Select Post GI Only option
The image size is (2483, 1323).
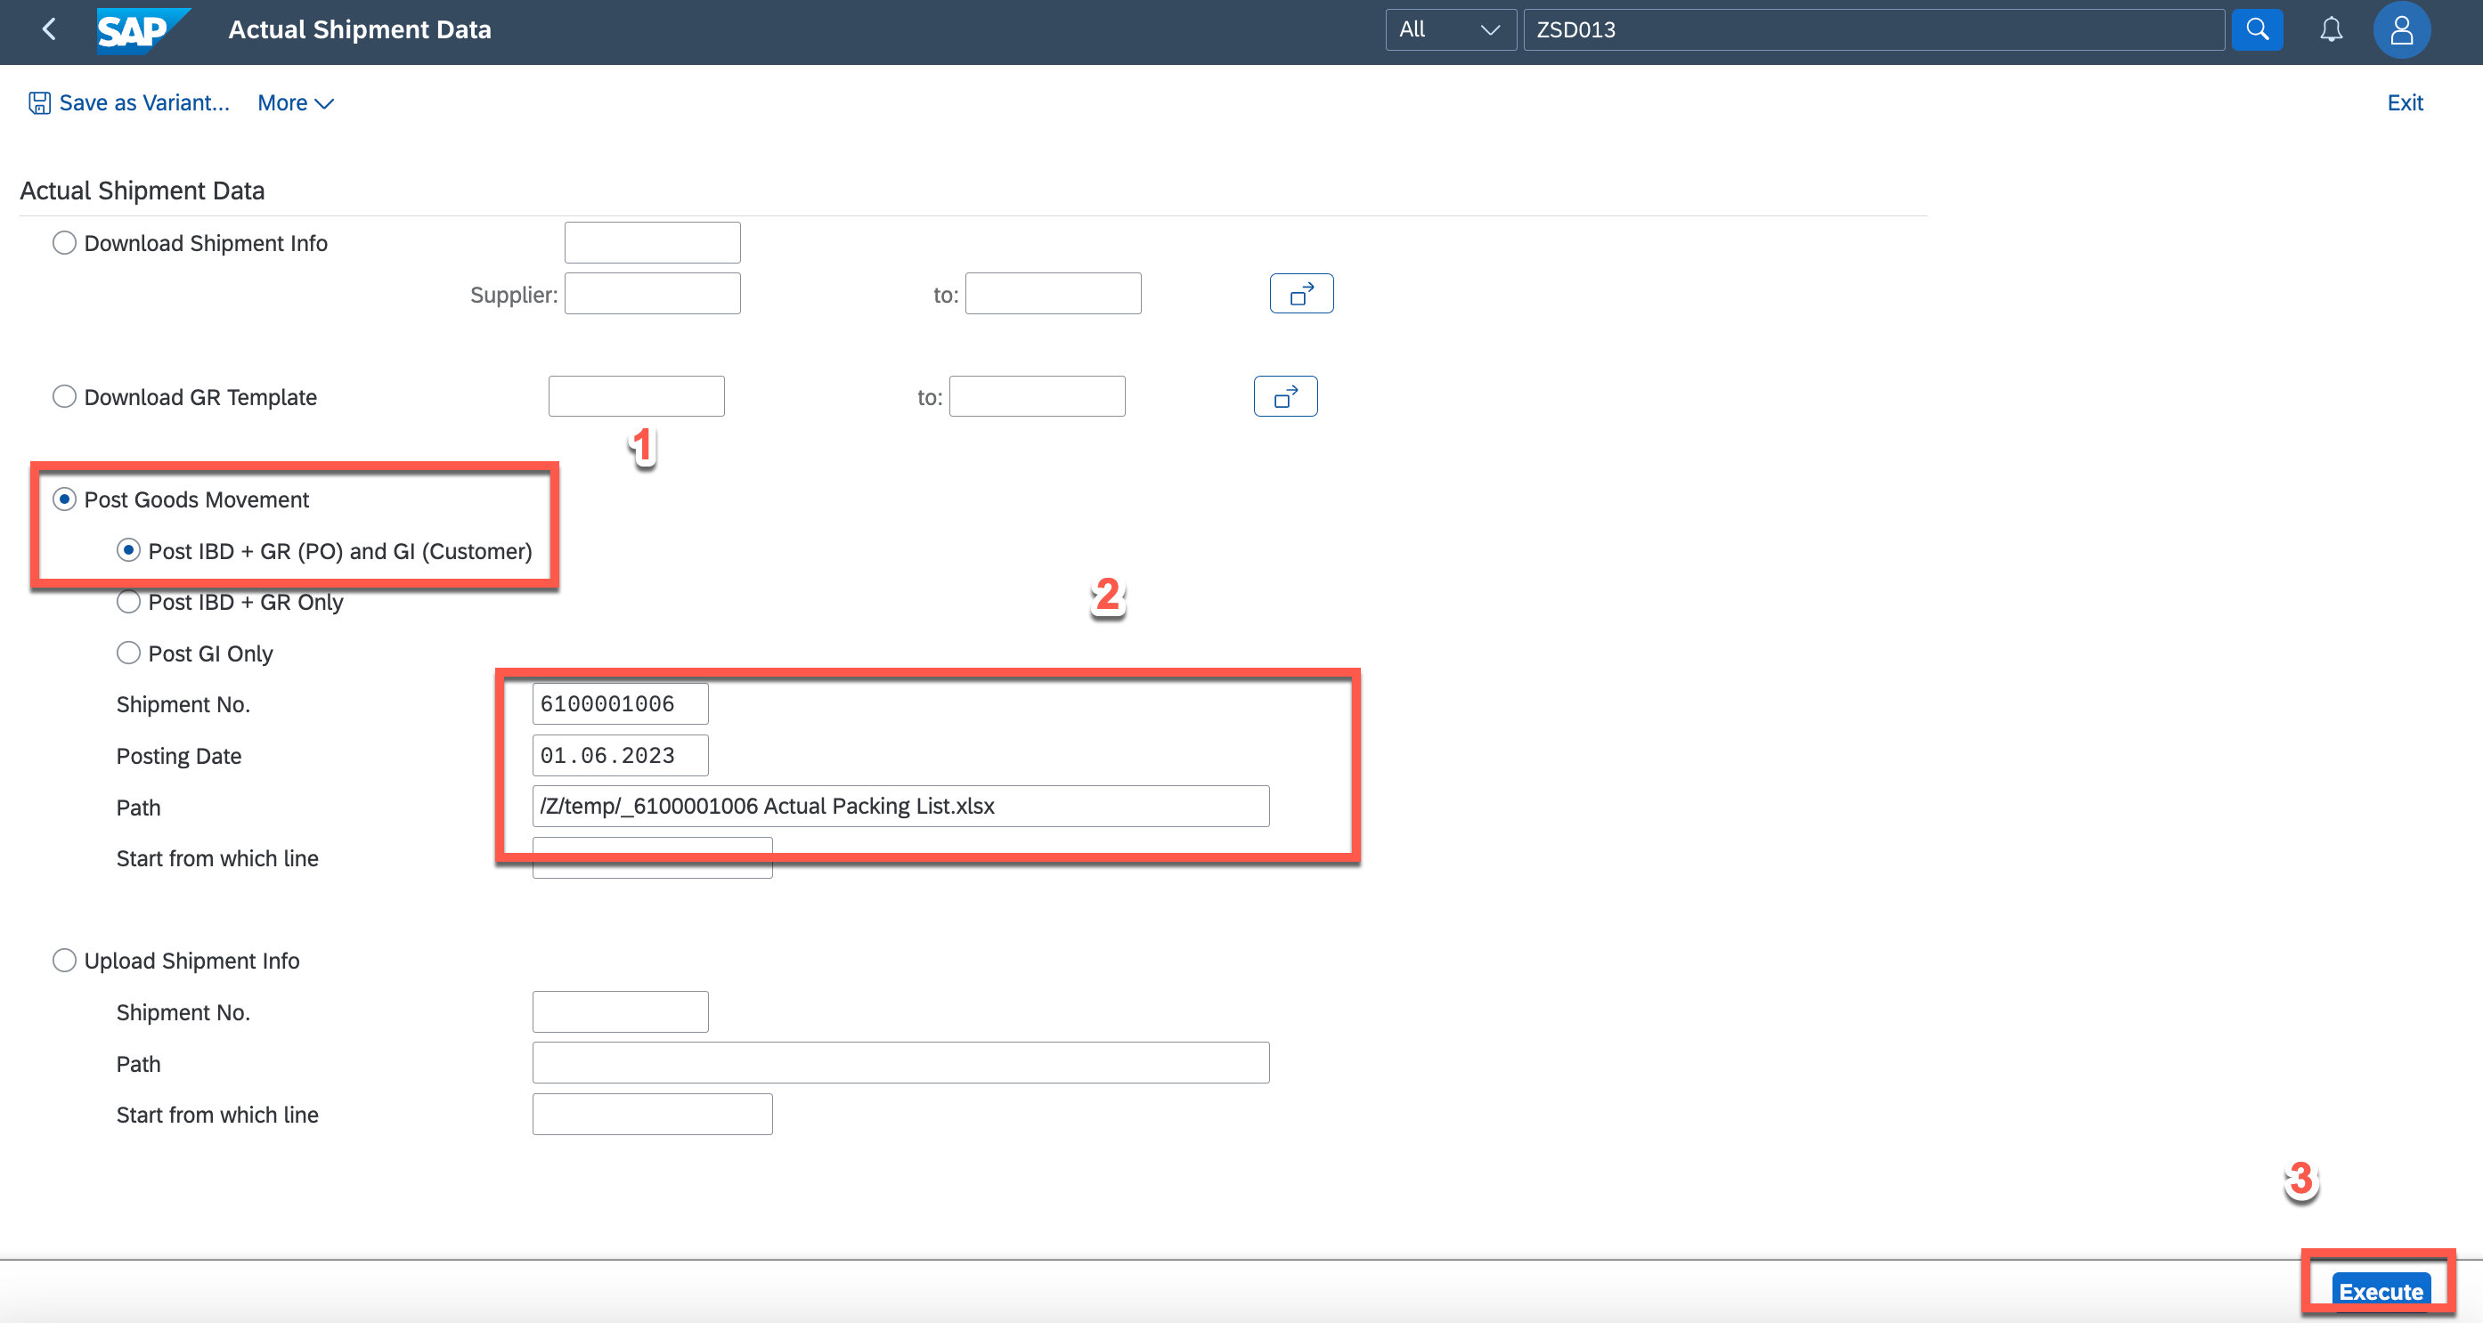pos(128,653)
